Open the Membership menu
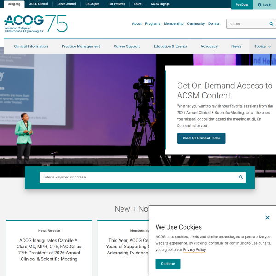 [173, 24]
